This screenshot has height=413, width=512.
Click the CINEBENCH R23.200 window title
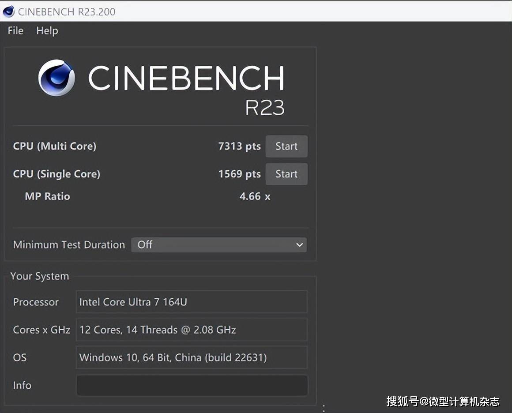(x=67, y=12)
